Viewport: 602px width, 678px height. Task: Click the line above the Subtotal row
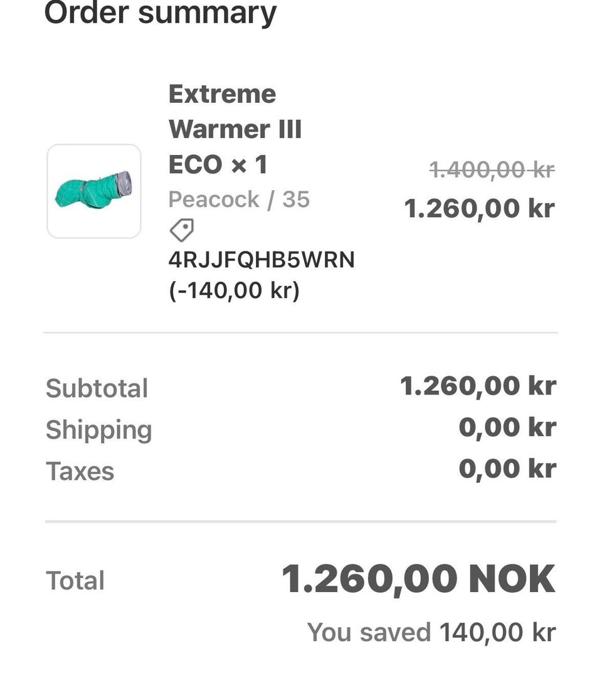[x=300, y=333]
